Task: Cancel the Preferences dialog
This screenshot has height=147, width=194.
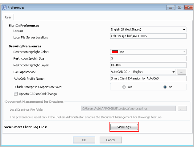Action: [110, 140]
